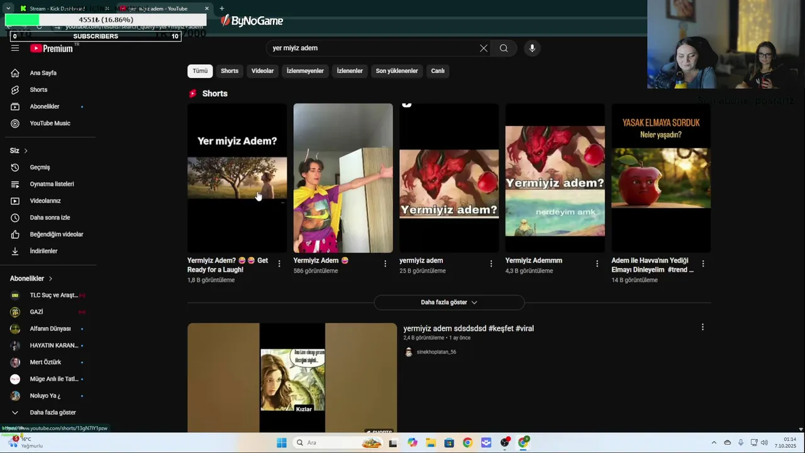The height and width of the screenshot is (453, 805).
Task: Open options menu for 'Yermiyiz Ademmm' short
Action: pos(597,264)
